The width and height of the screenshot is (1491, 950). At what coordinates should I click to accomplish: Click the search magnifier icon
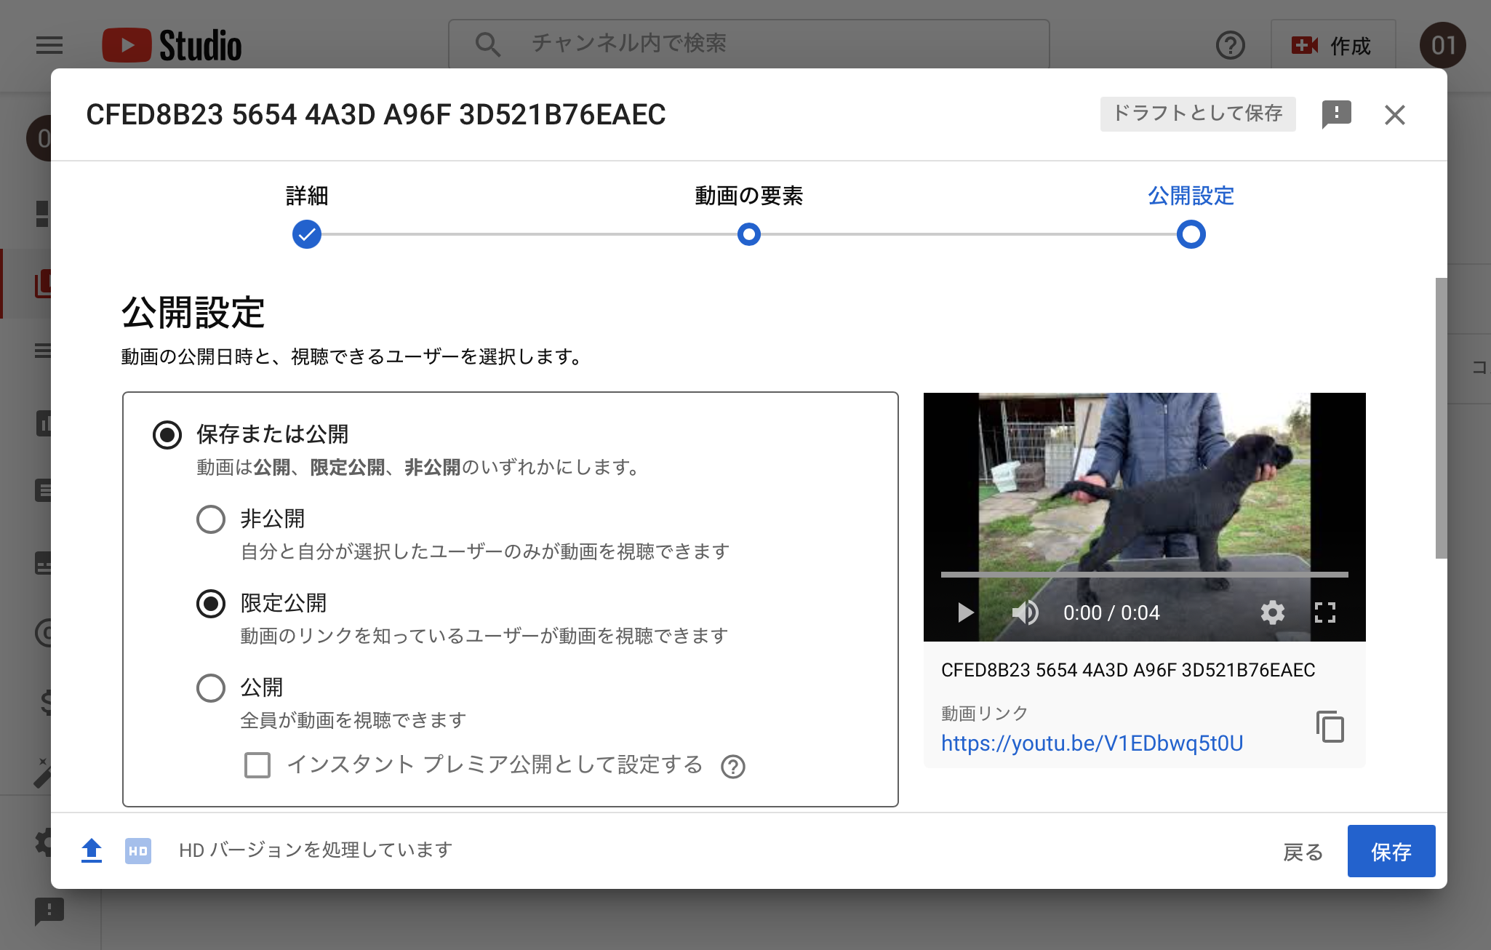(x=487, y=44)
